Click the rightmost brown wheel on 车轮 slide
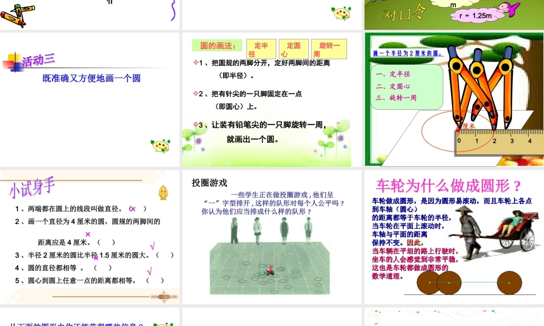Viewport: 544px width, 326px height. pos(509,283)
